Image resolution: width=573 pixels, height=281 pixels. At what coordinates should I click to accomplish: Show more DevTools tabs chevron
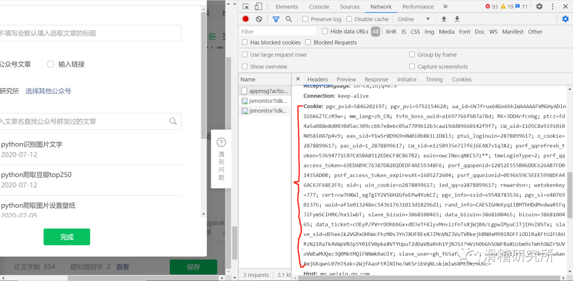click(x=445, y=6)
